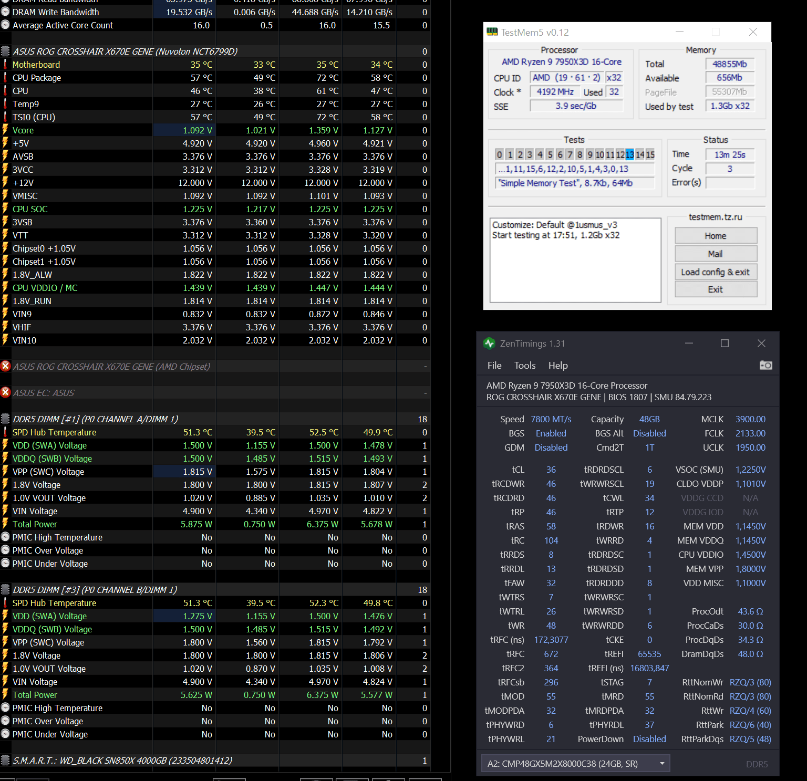Click the tRFC (ns) value 172,3077
The width and height of the screenshot is (807, 781).
pos(551,640)
